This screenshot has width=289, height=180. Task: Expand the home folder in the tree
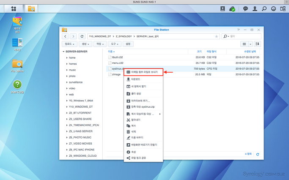pos(67,58)
